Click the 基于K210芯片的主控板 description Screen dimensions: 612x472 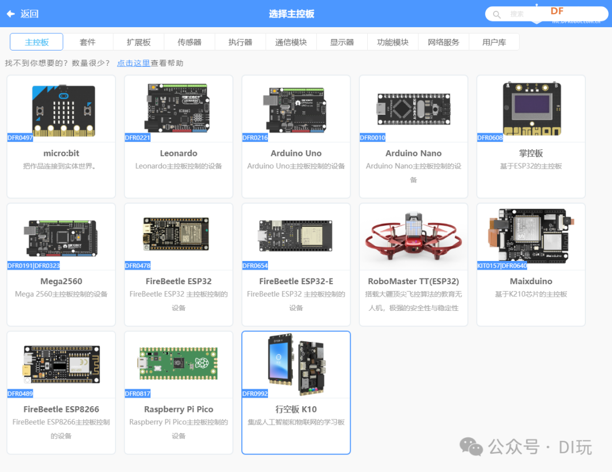click(531, 294)
